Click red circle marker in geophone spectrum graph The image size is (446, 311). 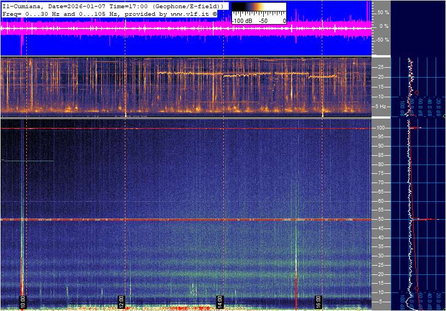click(417, 93)
